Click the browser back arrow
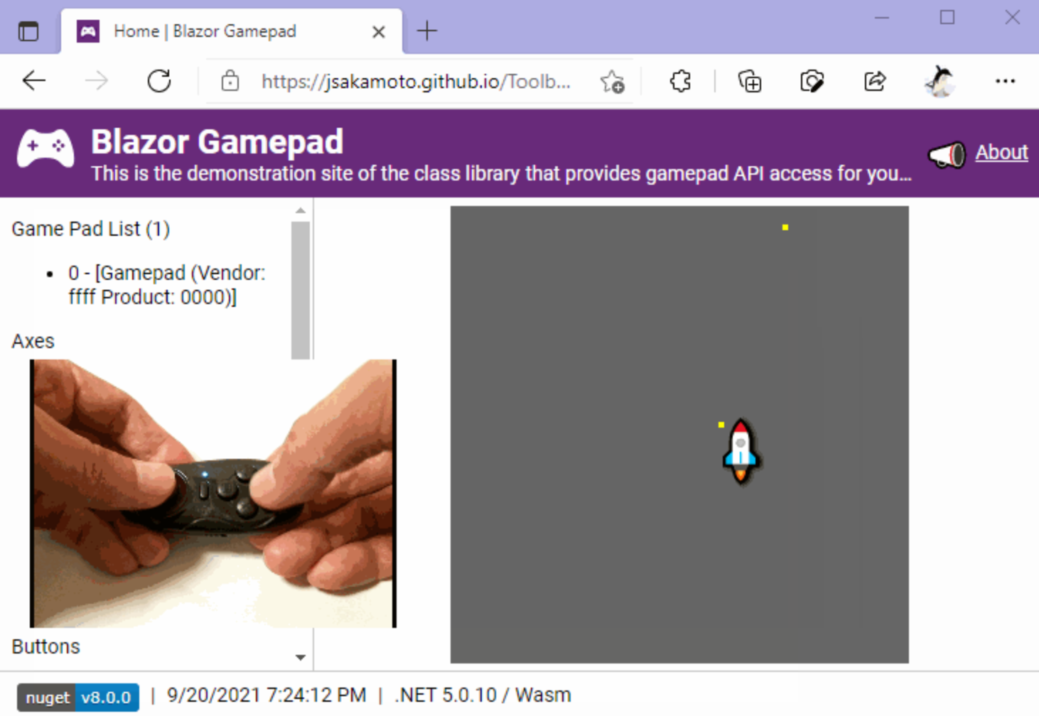 coord(33,81)
